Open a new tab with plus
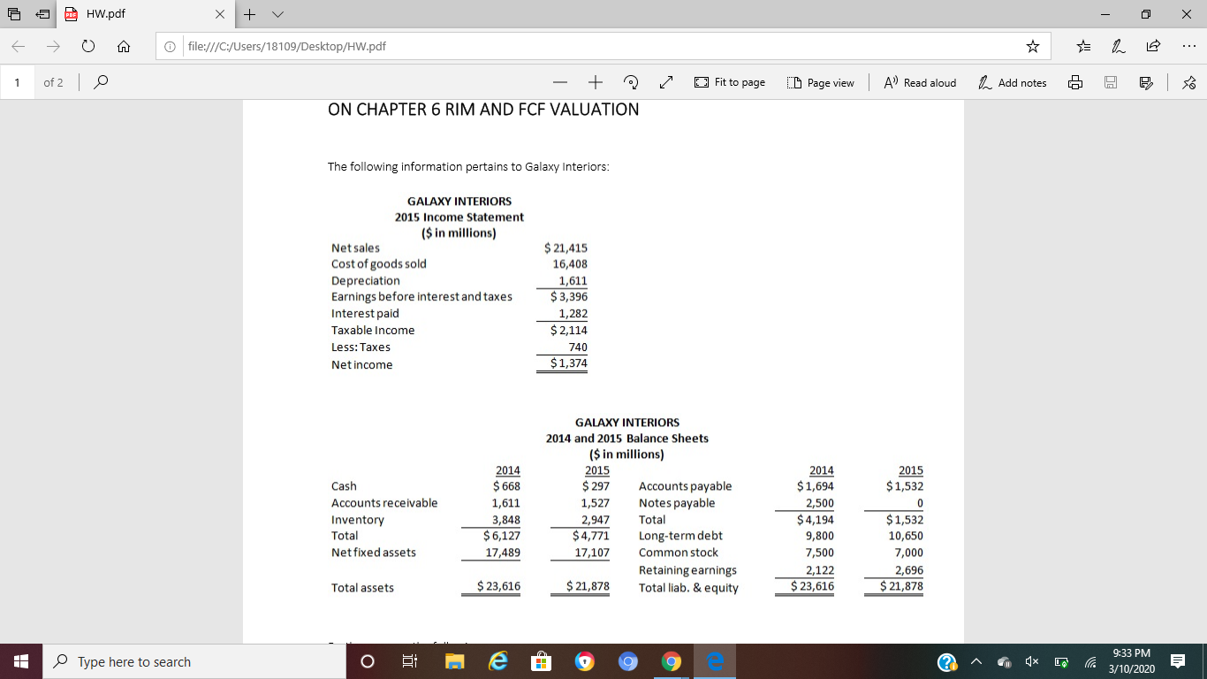Screen dimensions: 1207x679 tap(249, 14)
